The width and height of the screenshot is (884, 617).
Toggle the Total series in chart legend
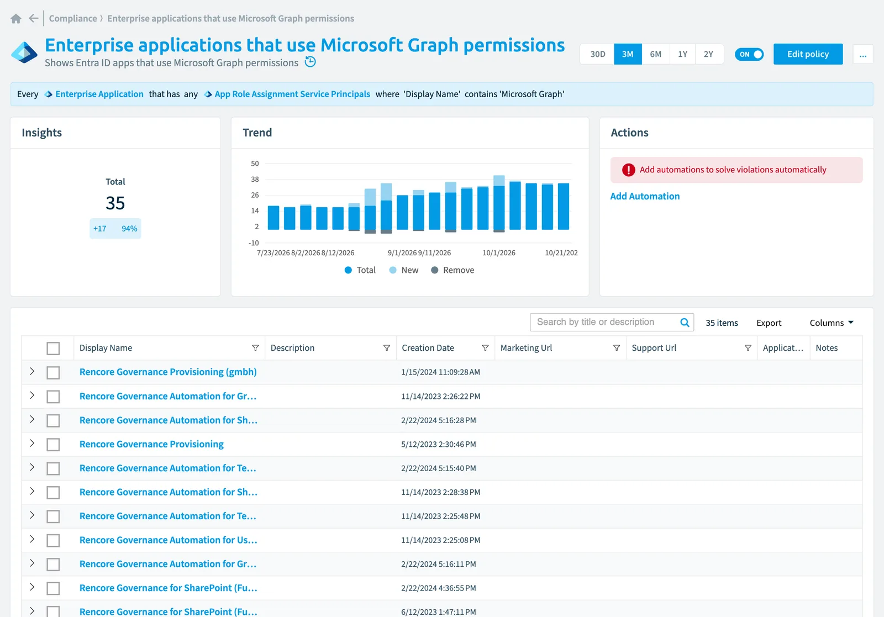360,270
